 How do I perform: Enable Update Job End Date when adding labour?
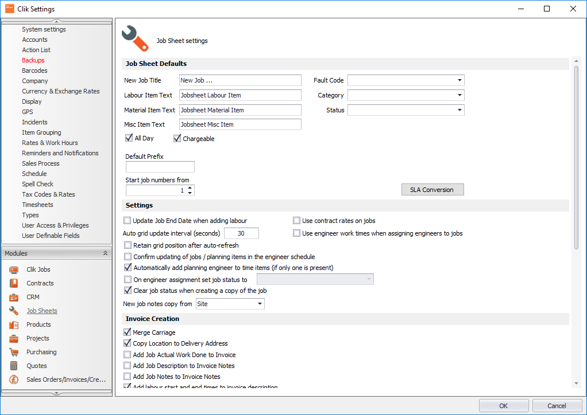[x=127, y=220]
